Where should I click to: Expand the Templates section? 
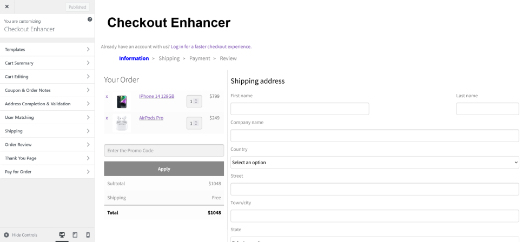47,49
